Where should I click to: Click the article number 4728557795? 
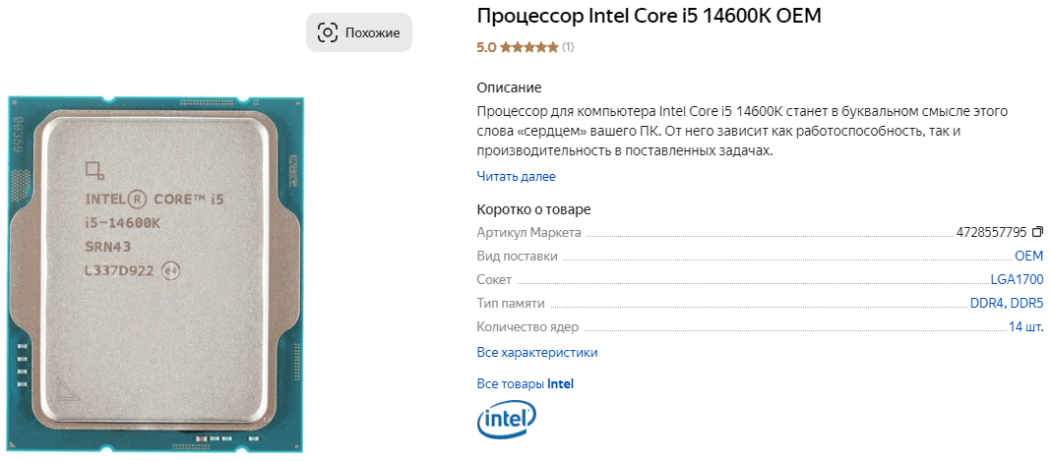(x=991, y=233)
